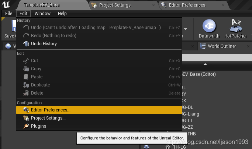Open Plugins from the Edit menu

(x=99, y=126)
